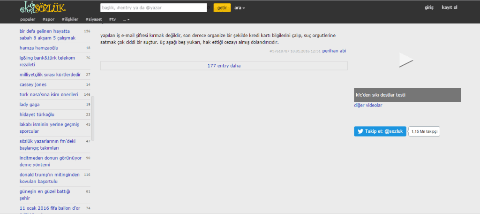480x214 pixels.
Task: Expand the '...' more channels dropdown
Action: coord(126,19)
